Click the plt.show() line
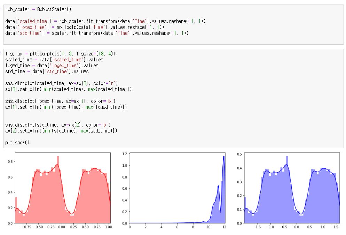Screen dimensions: 346x235 click(x=17, y=143)
